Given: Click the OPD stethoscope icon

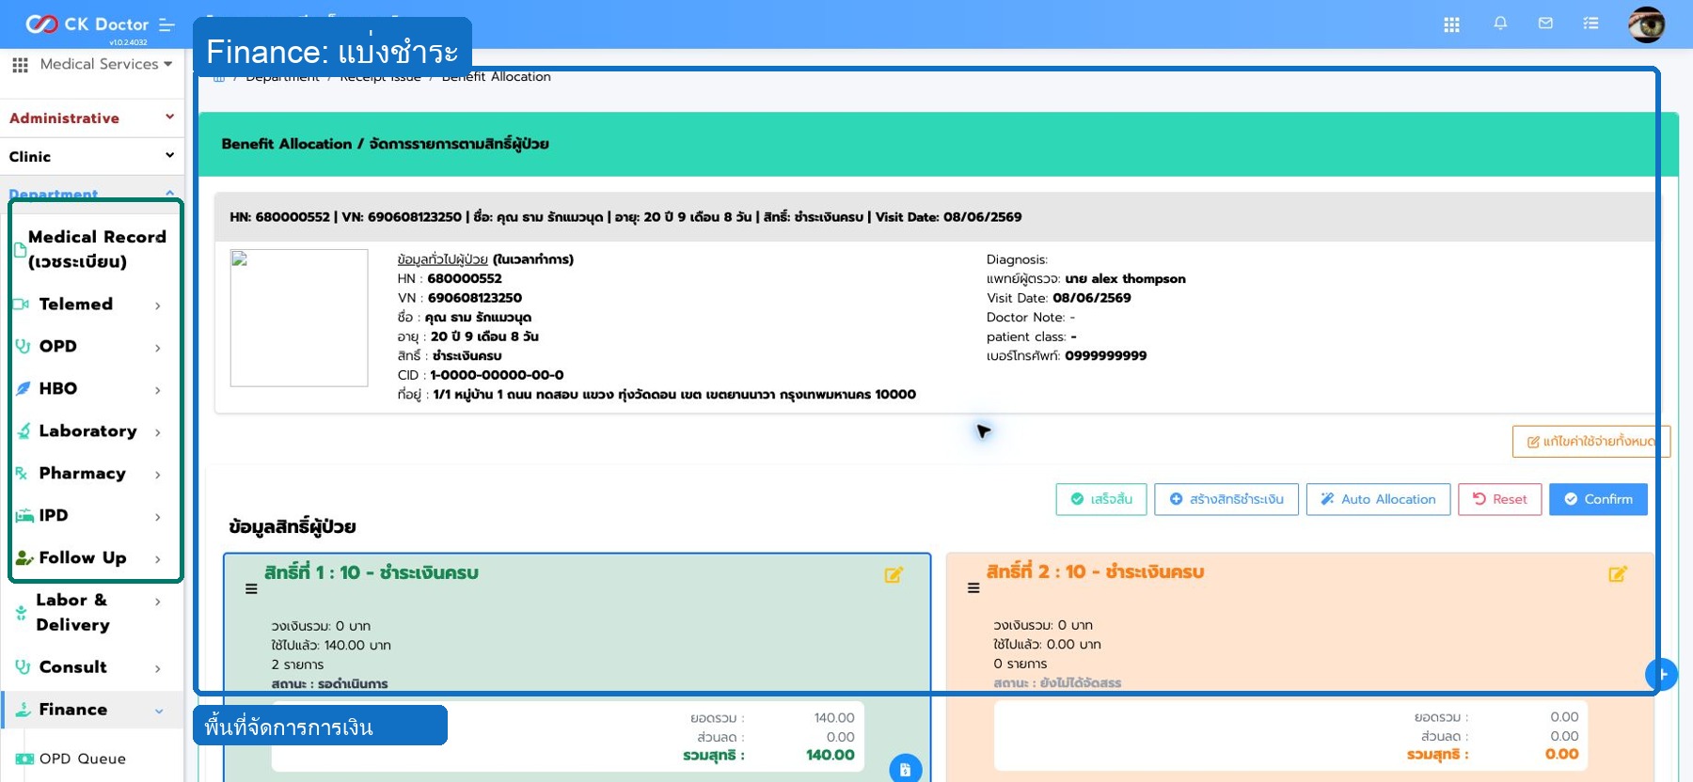Looking at the screenshot, I should 23,346.
